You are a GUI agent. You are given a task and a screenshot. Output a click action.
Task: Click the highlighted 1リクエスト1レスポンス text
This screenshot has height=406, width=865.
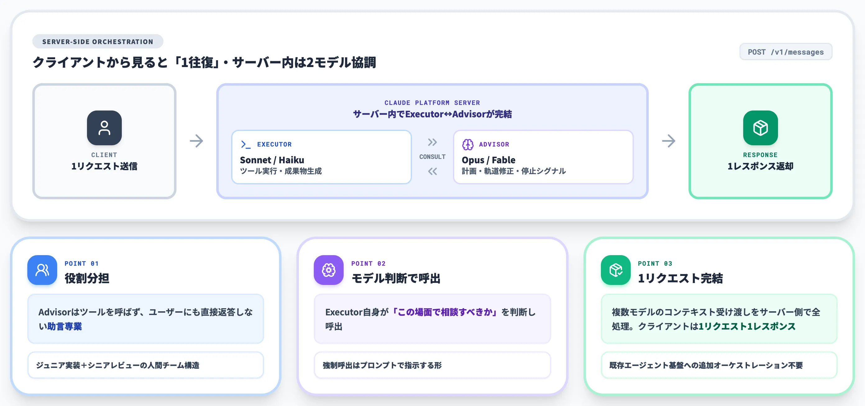click(747, 326)
